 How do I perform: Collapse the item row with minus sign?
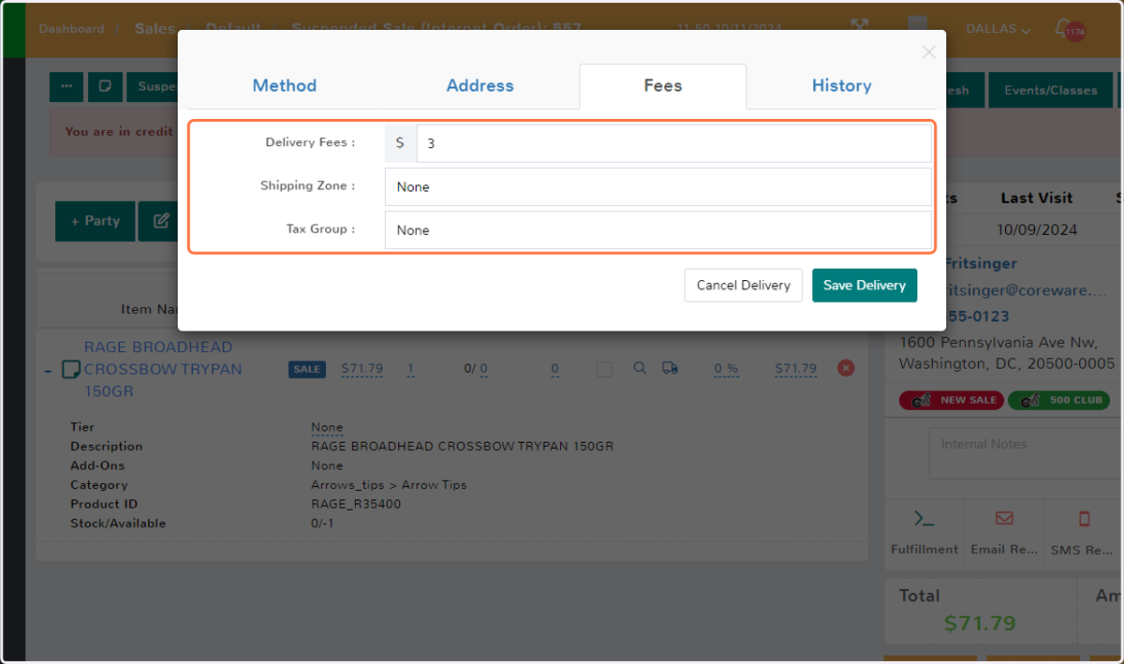click(x=48, y=370)
